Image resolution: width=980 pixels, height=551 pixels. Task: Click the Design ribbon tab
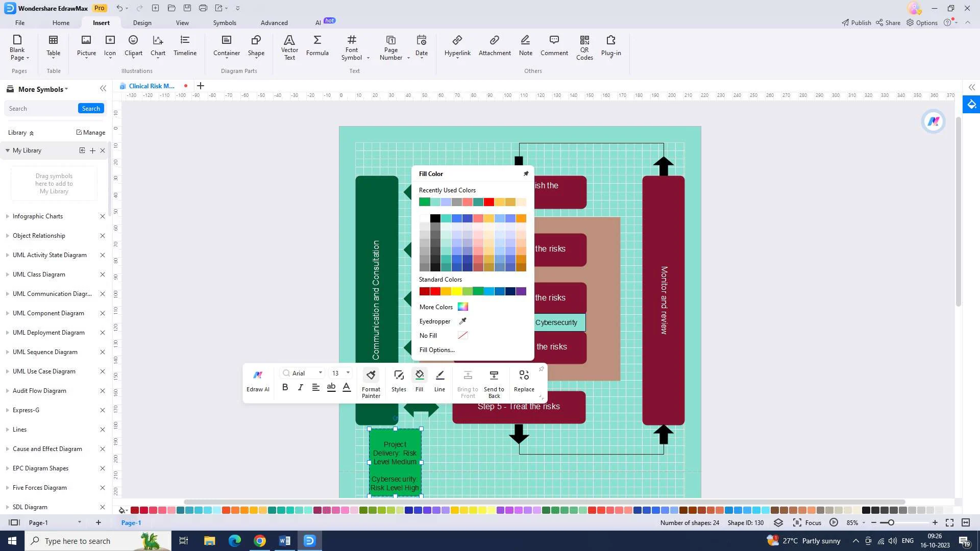pyautogui.click(x=141, y=23)
